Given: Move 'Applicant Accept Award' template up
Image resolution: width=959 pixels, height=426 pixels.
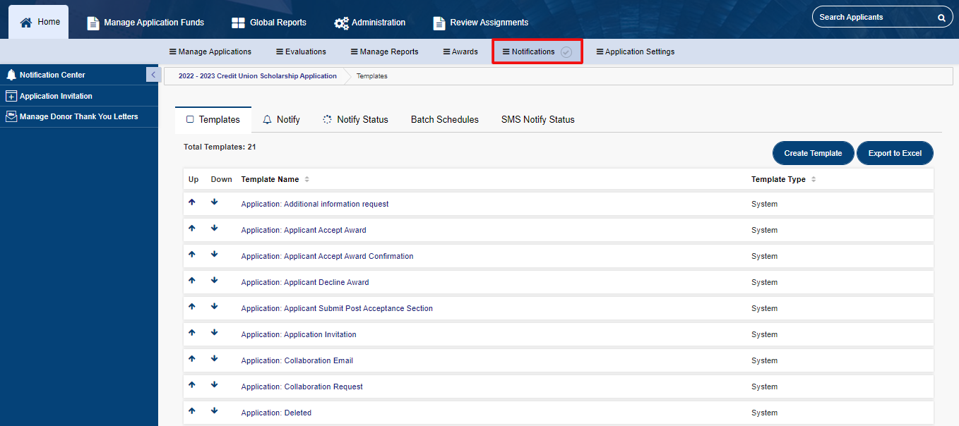Looking at the screenshot, I should (x=191, y=228).
